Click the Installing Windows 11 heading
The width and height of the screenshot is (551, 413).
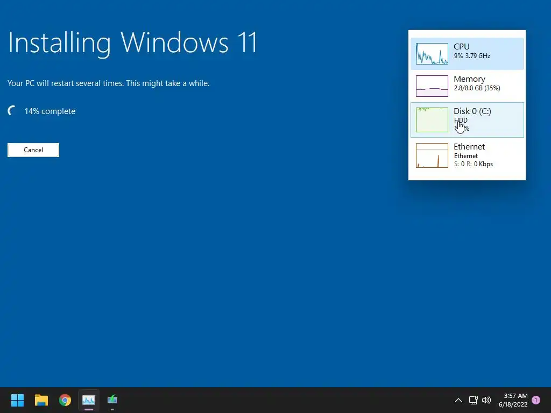pos(133,44)
